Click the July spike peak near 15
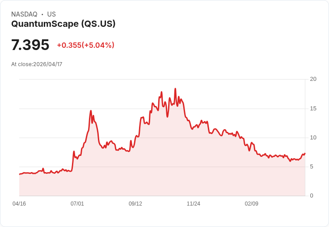The height and width of the screenshot is (227, 329). (x=91, y=110)
